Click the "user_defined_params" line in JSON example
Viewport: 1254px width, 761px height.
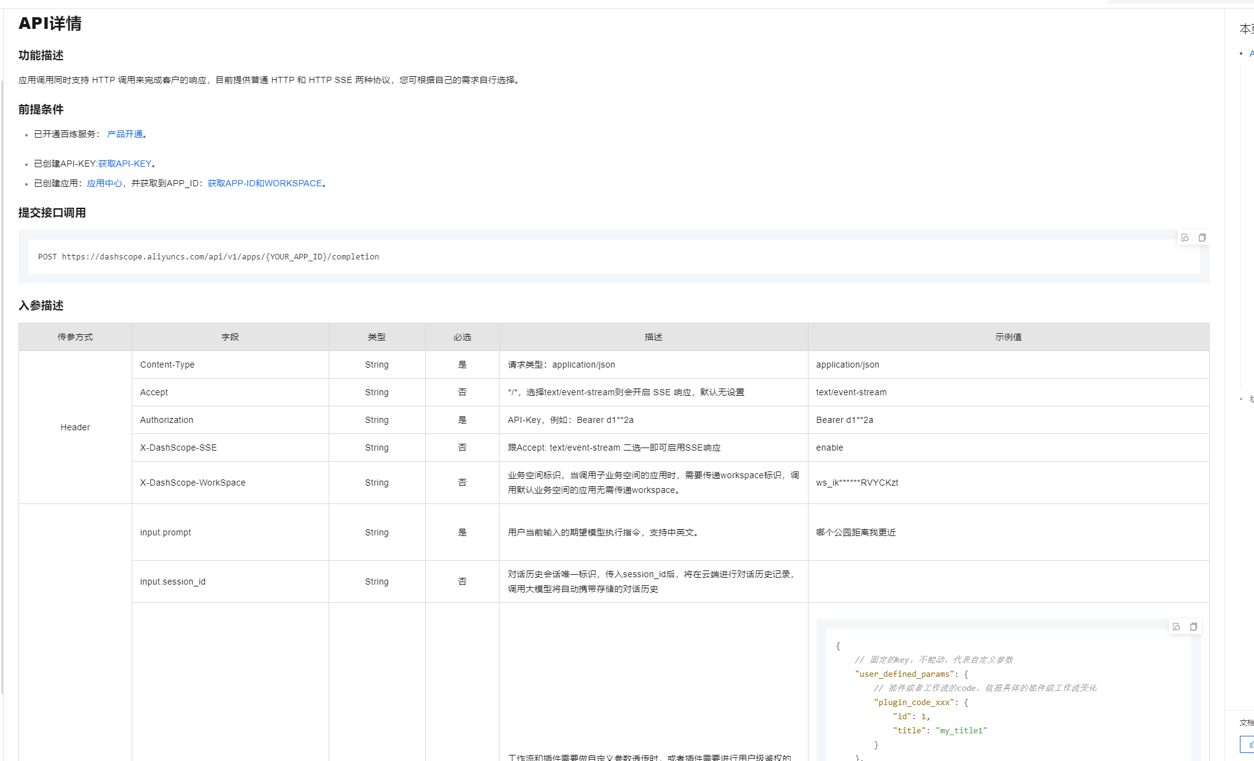point(911,674)
